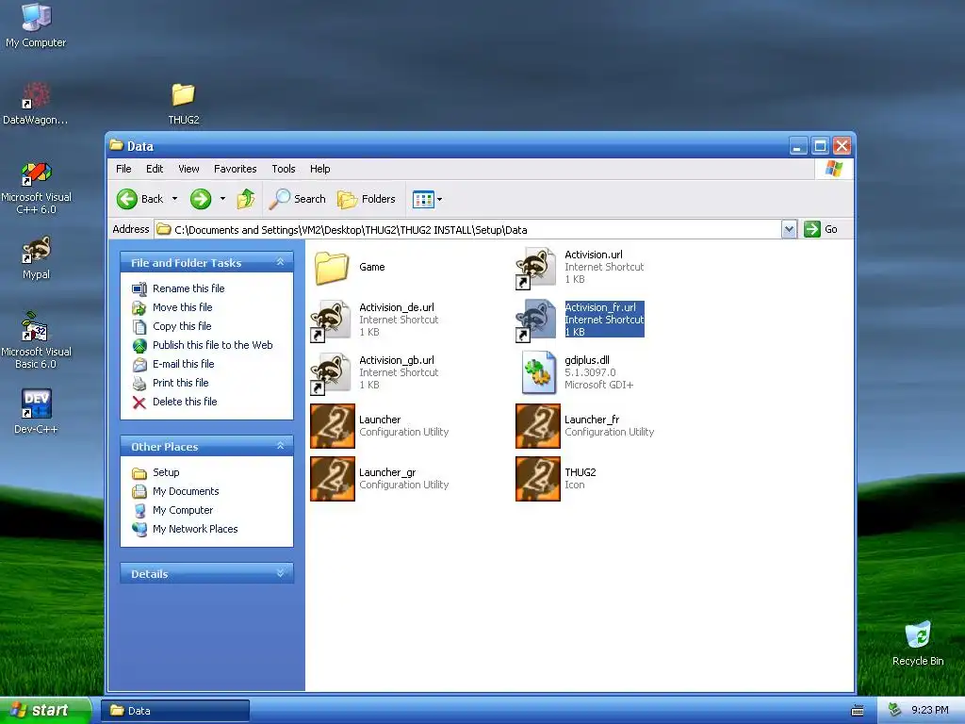Click Print this file
The height and width of the screenshot is (724, 965).
pos(180,383)
